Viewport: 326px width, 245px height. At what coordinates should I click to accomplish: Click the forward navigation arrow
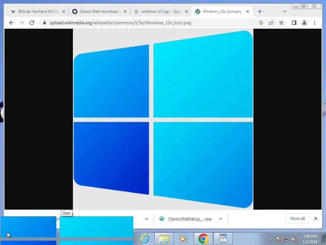click(22, 23)
